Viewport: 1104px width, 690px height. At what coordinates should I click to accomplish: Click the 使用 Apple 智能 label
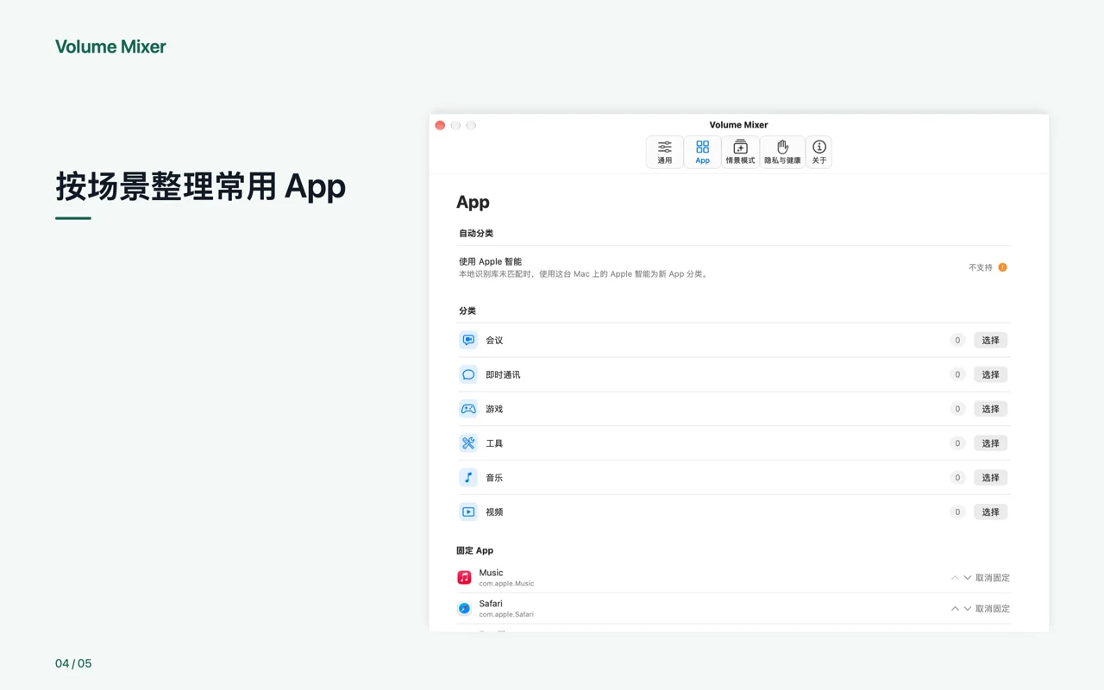click(490, 261)
